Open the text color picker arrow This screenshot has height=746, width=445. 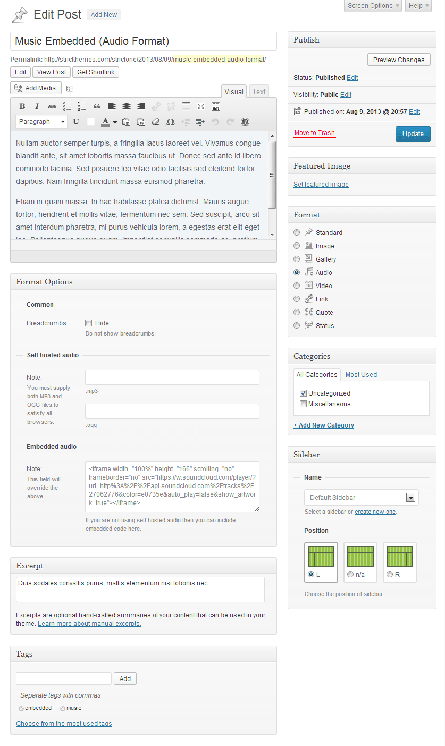click(115, 122)
